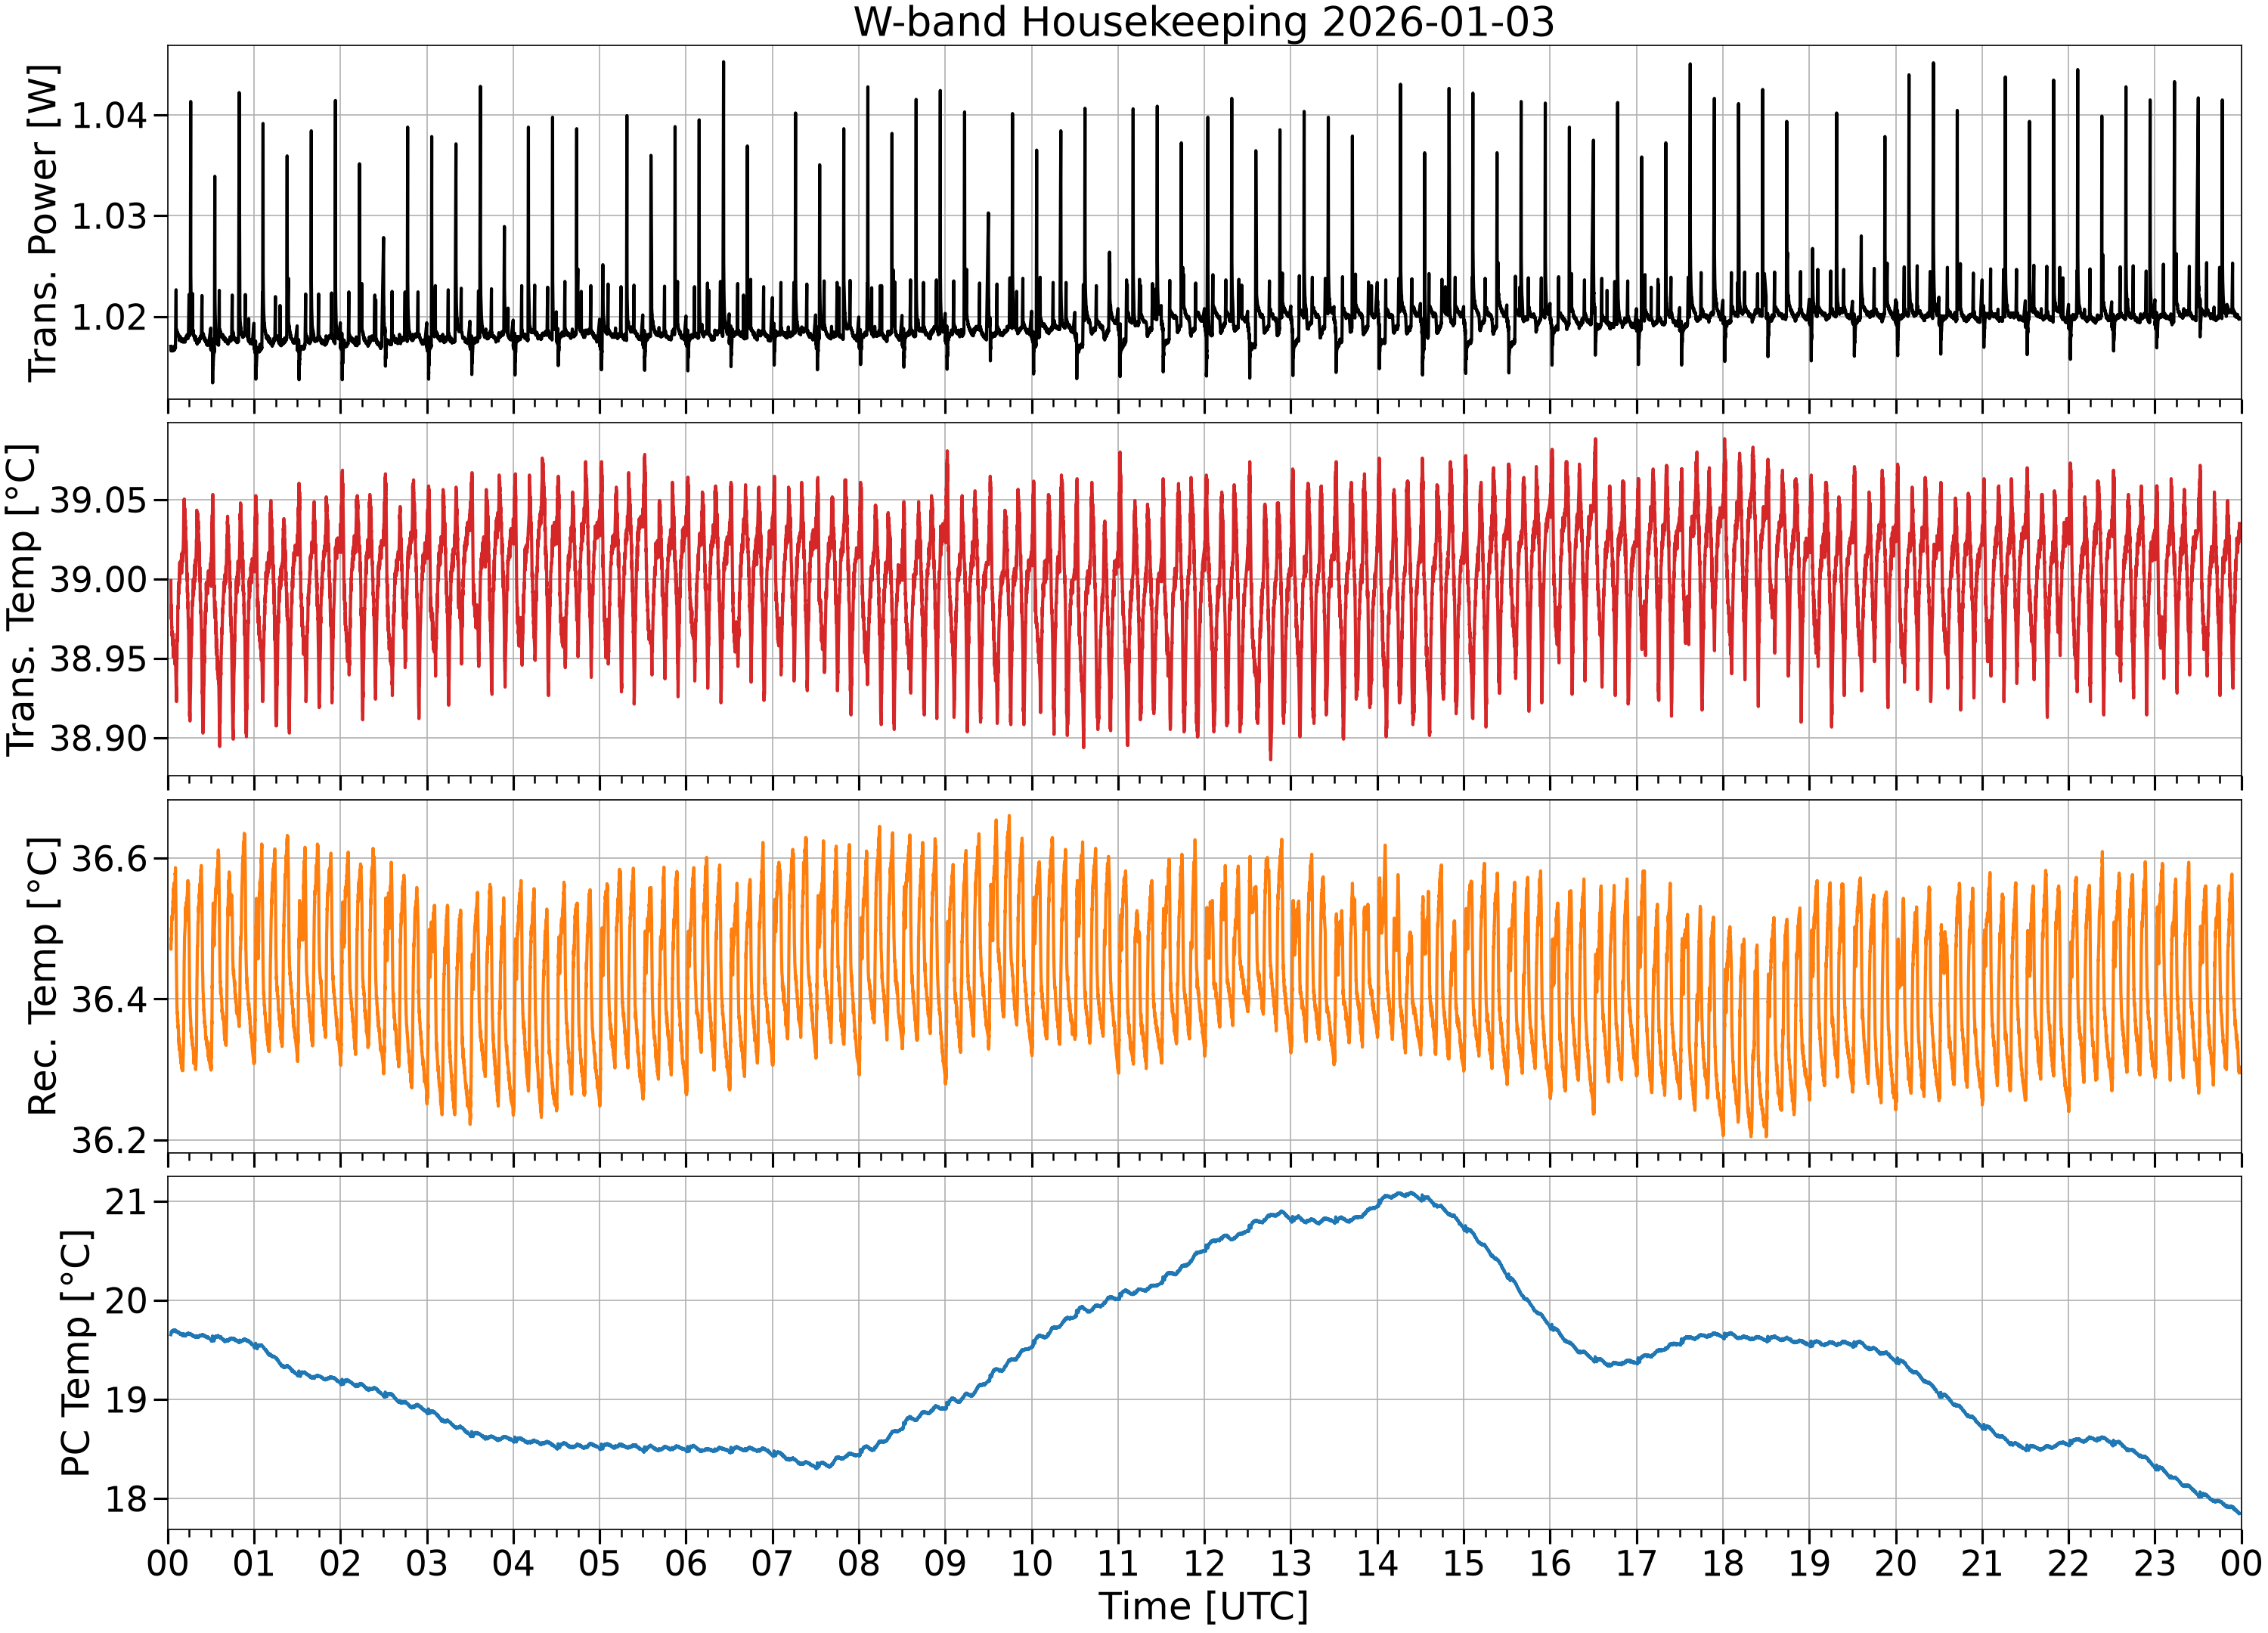Click the PC Temp [°C] axis label
Viewport: 2268px width, 1633px height.
tap(76, 1353)
